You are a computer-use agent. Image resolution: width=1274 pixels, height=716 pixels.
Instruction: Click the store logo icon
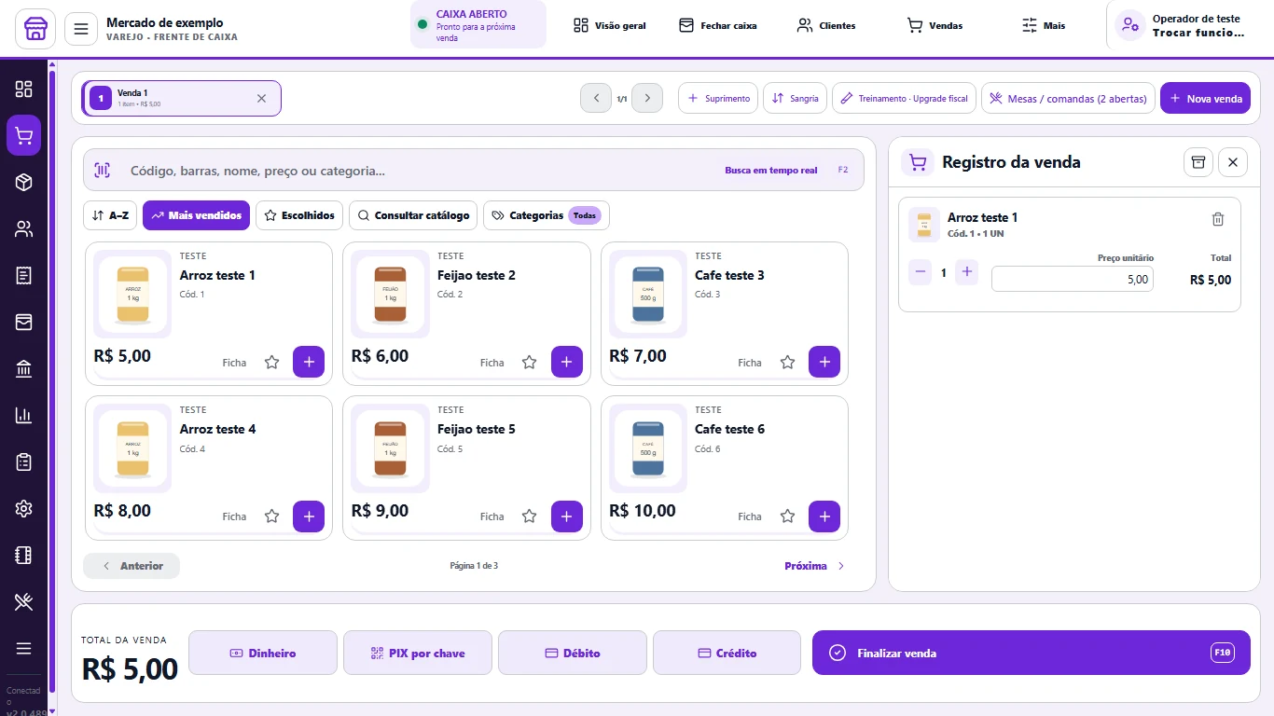tap(35, 29)
